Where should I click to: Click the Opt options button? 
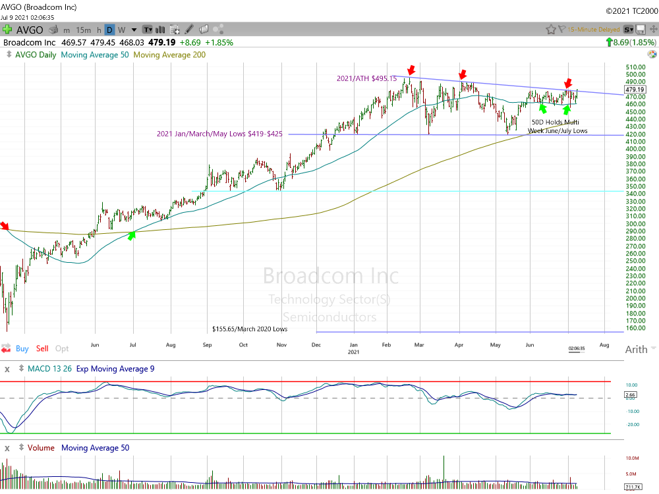tap(62, 348)
